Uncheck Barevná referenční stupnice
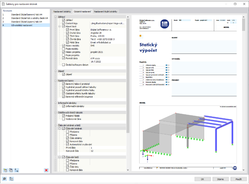This screenshot has width=249, height=184. coord(64,97)
